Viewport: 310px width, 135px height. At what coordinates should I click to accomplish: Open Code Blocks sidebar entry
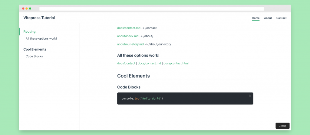[34, 56]
